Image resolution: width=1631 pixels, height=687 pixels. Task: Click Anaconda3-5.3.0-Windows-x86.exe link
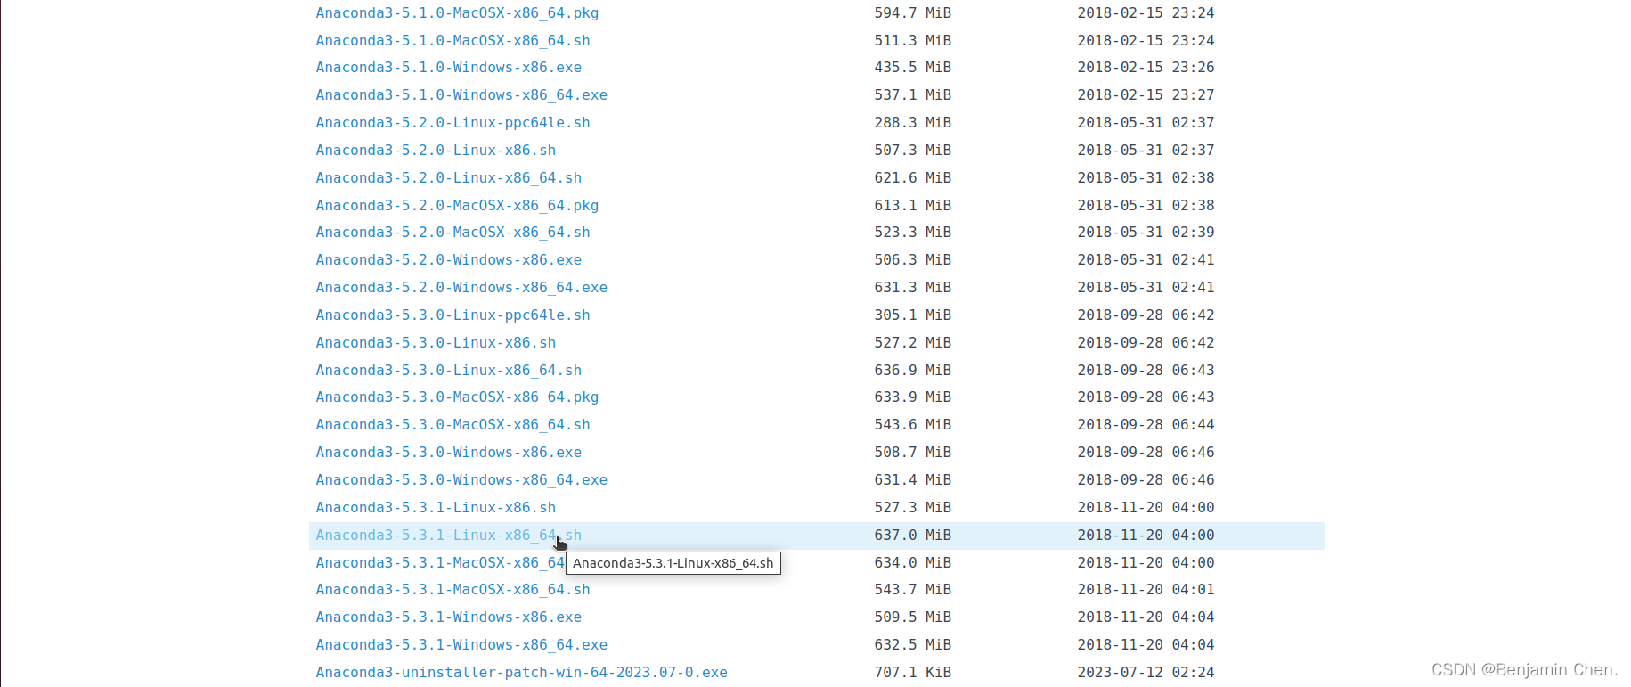448,453
